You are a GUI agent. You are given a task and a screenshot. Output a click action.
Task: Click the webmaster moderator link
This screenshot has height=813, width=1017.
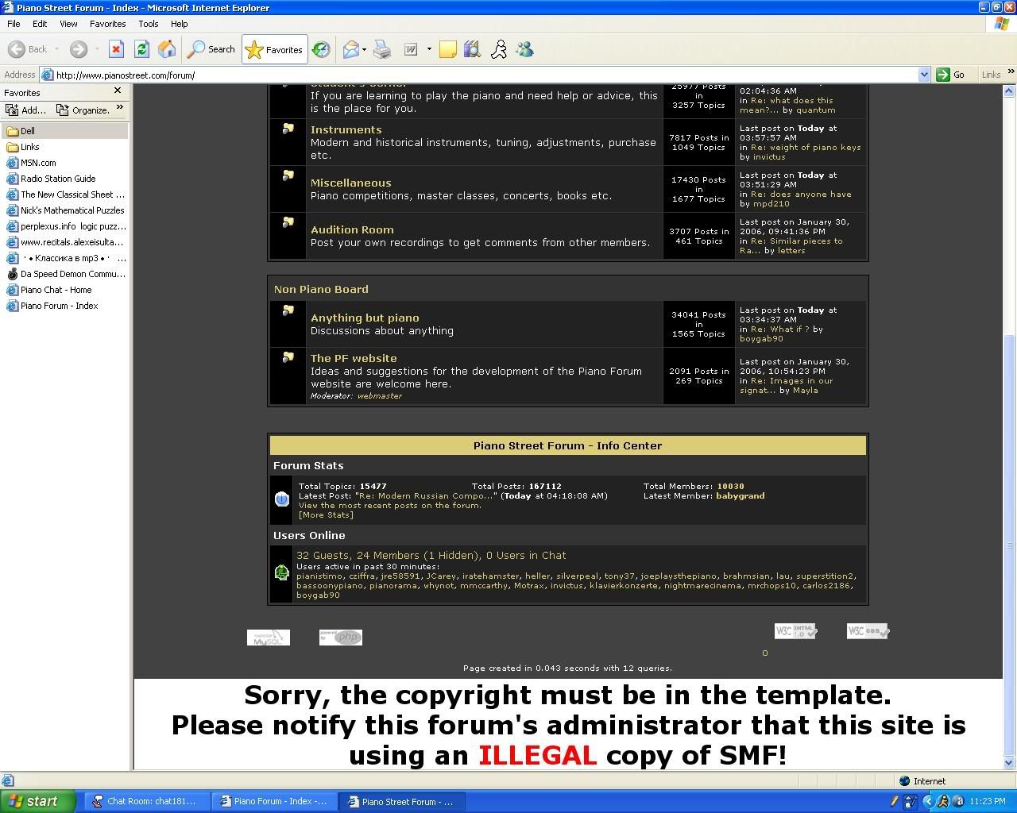pyautogui.click(x=380, y=395)
